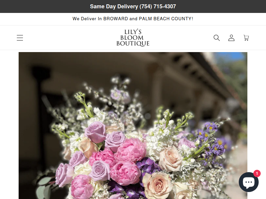Click the word BOUTIQUE in logo
The image size is (266, 199).
pyautogui.click(x=133, y=43)
